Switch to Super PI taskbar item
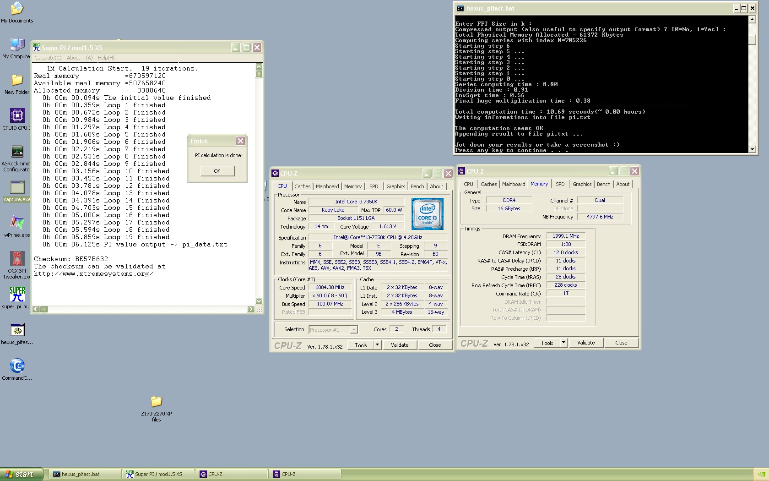The width and height of the screenshot is (769, 481). pos(159,474)
